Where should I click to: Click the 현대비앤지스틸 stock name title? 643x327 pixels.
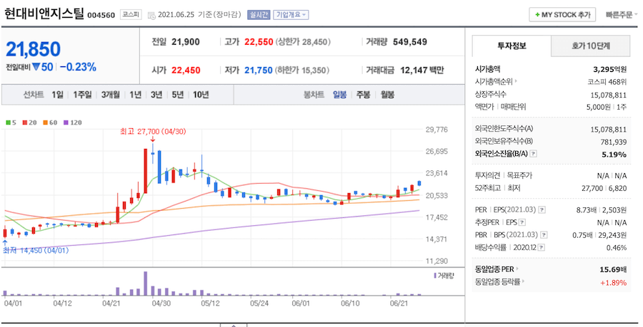(x=44, y=14)
